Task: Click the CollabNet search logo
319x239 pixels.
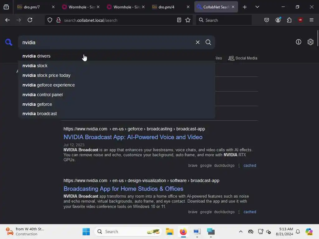Action: point(9,42)
